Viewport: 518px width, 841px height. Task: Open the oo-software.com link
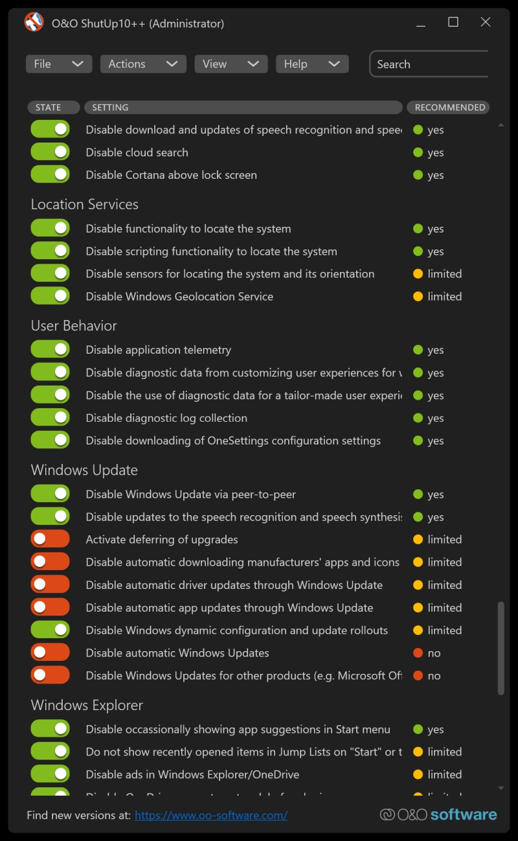click(211, 815)
